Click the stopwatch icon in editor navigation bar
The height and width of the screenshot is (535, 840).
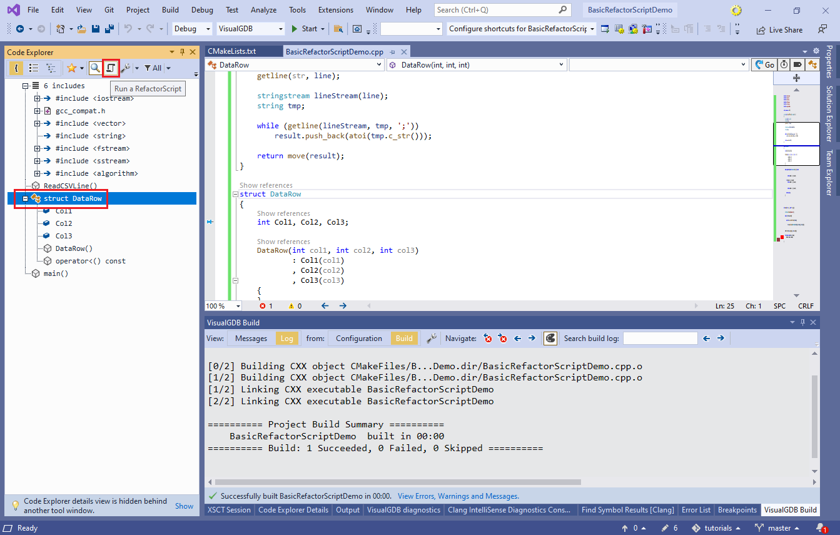[x=784, y=64]
